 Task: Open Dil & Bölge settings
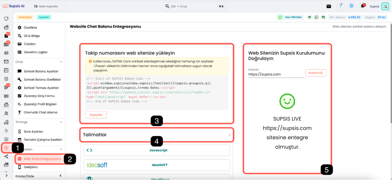(x=32, y=36)
